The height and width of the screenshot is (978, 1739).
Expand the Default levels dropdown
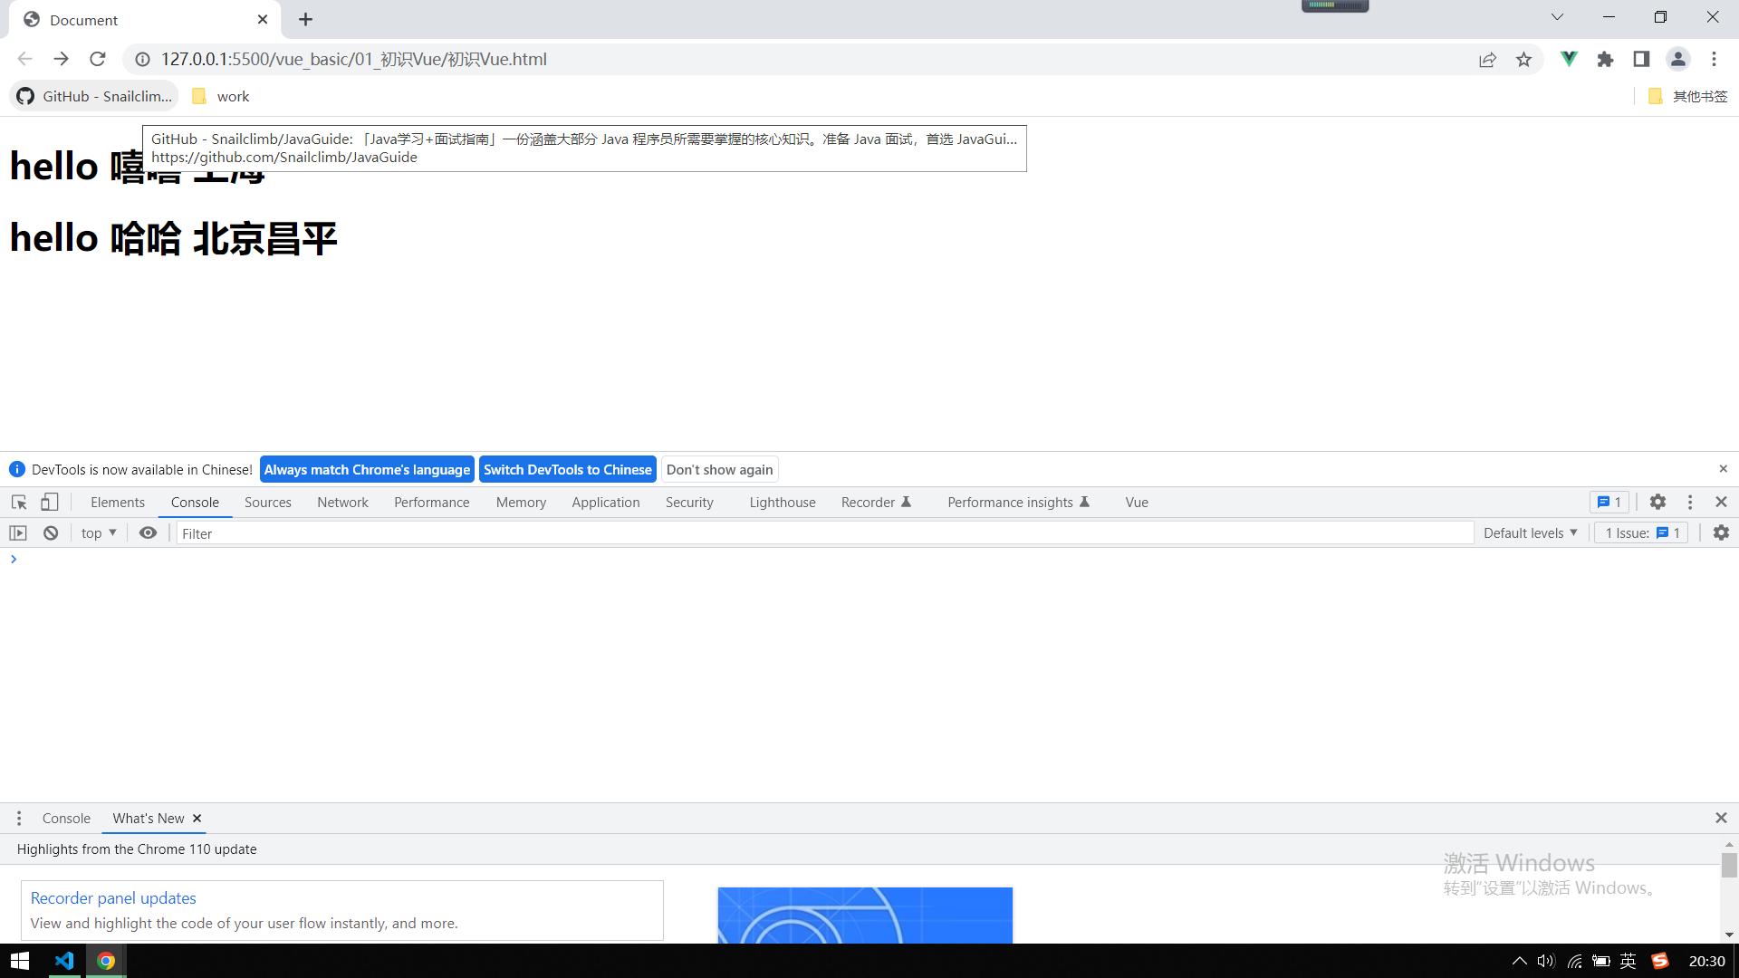1530,533
